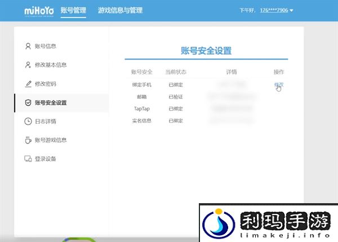
Task: Click the dropdown arrow beside the account number
Action: point(291,10)
